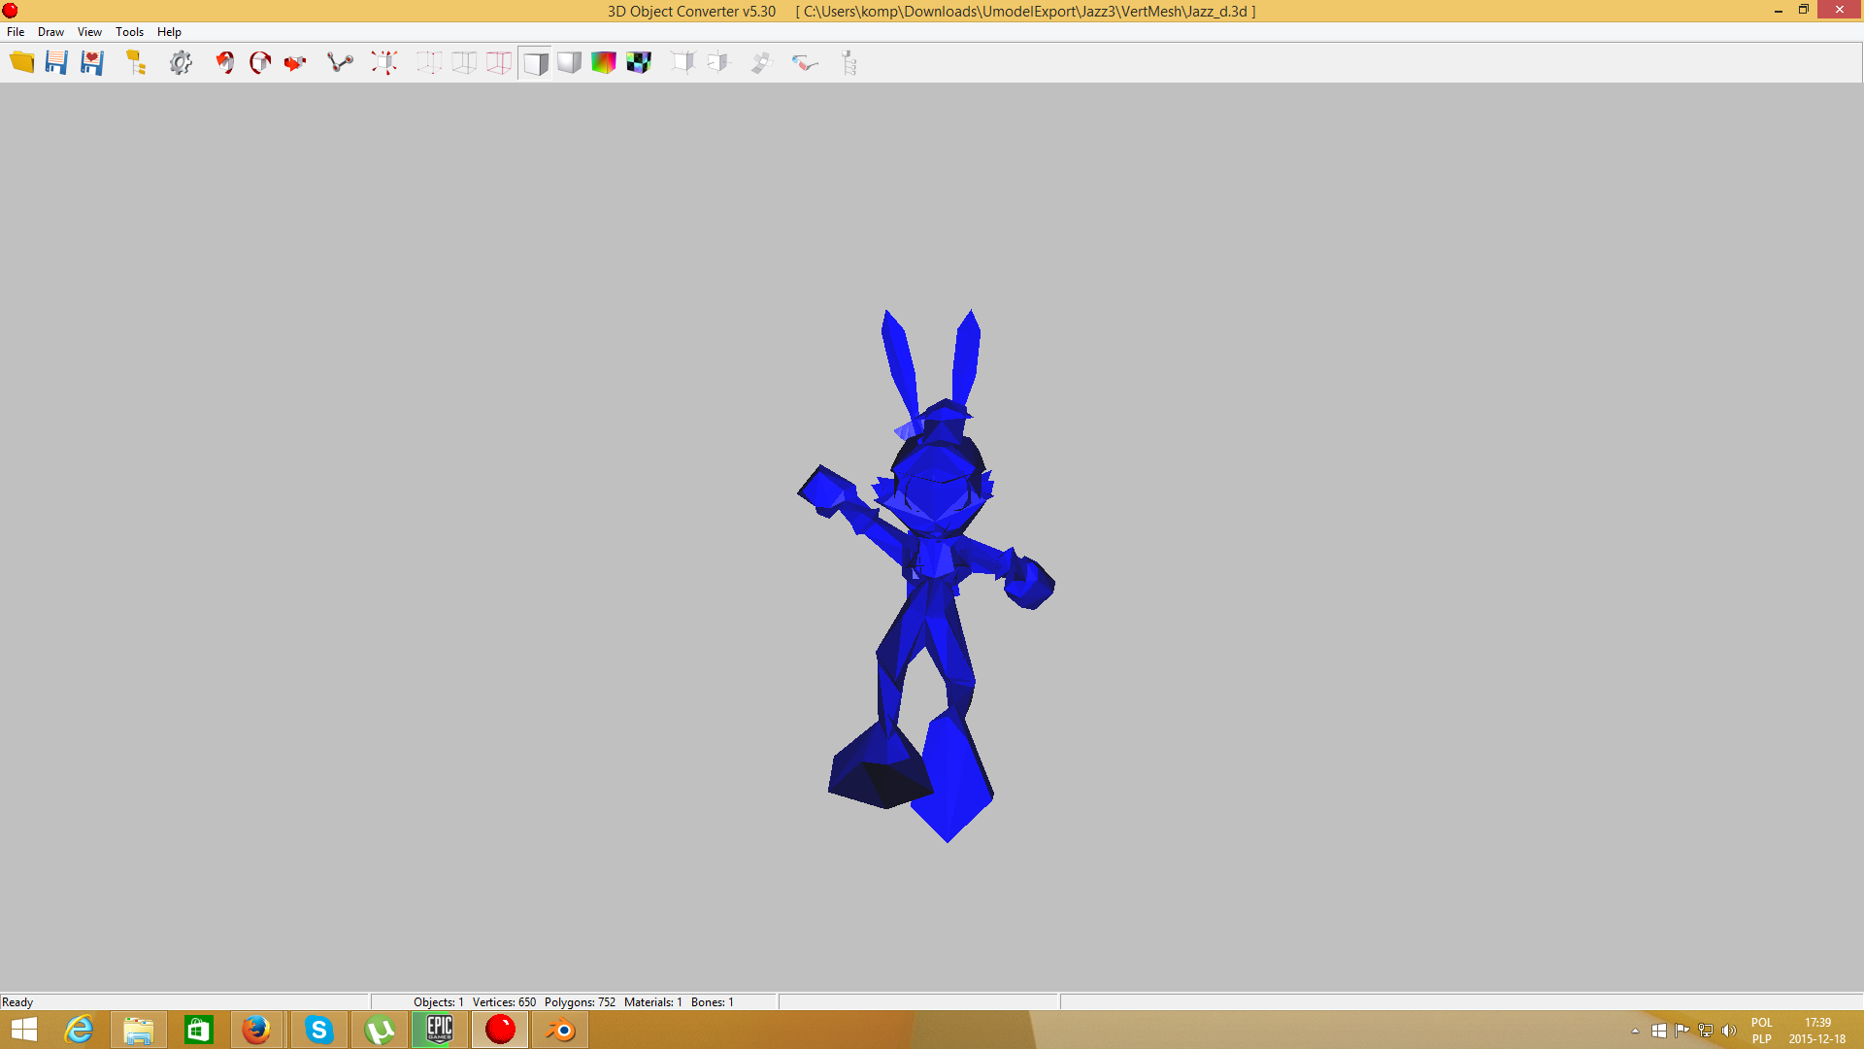
Task: Open Blender from the taskbar
Action: (560, 1030)
